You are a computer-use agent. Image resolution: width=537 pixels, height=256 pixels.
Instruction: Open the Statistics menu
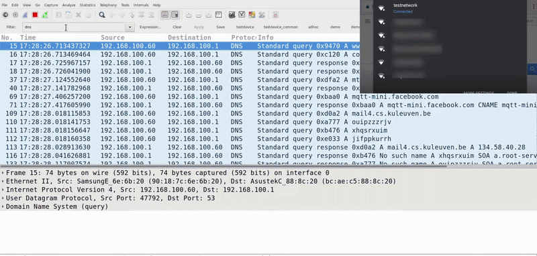tap(88, 5)
